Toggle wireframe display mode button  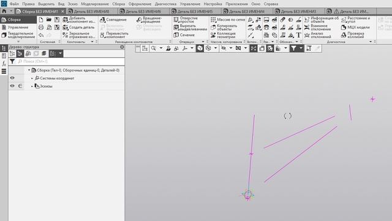[x=208, y=48]
